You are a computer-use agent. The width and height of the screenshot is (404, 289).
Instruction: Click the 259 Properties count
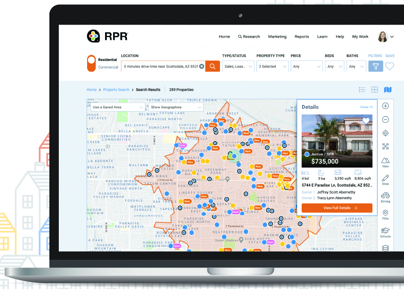[x=181, y=90]
